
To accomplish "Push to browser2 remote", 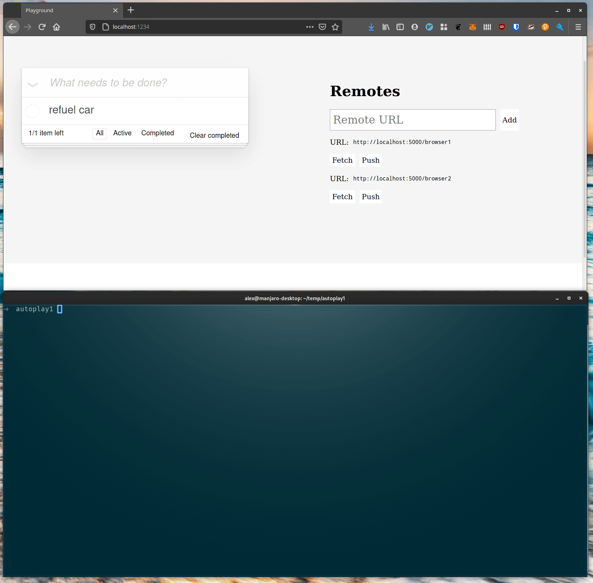I will pos(370,197).
